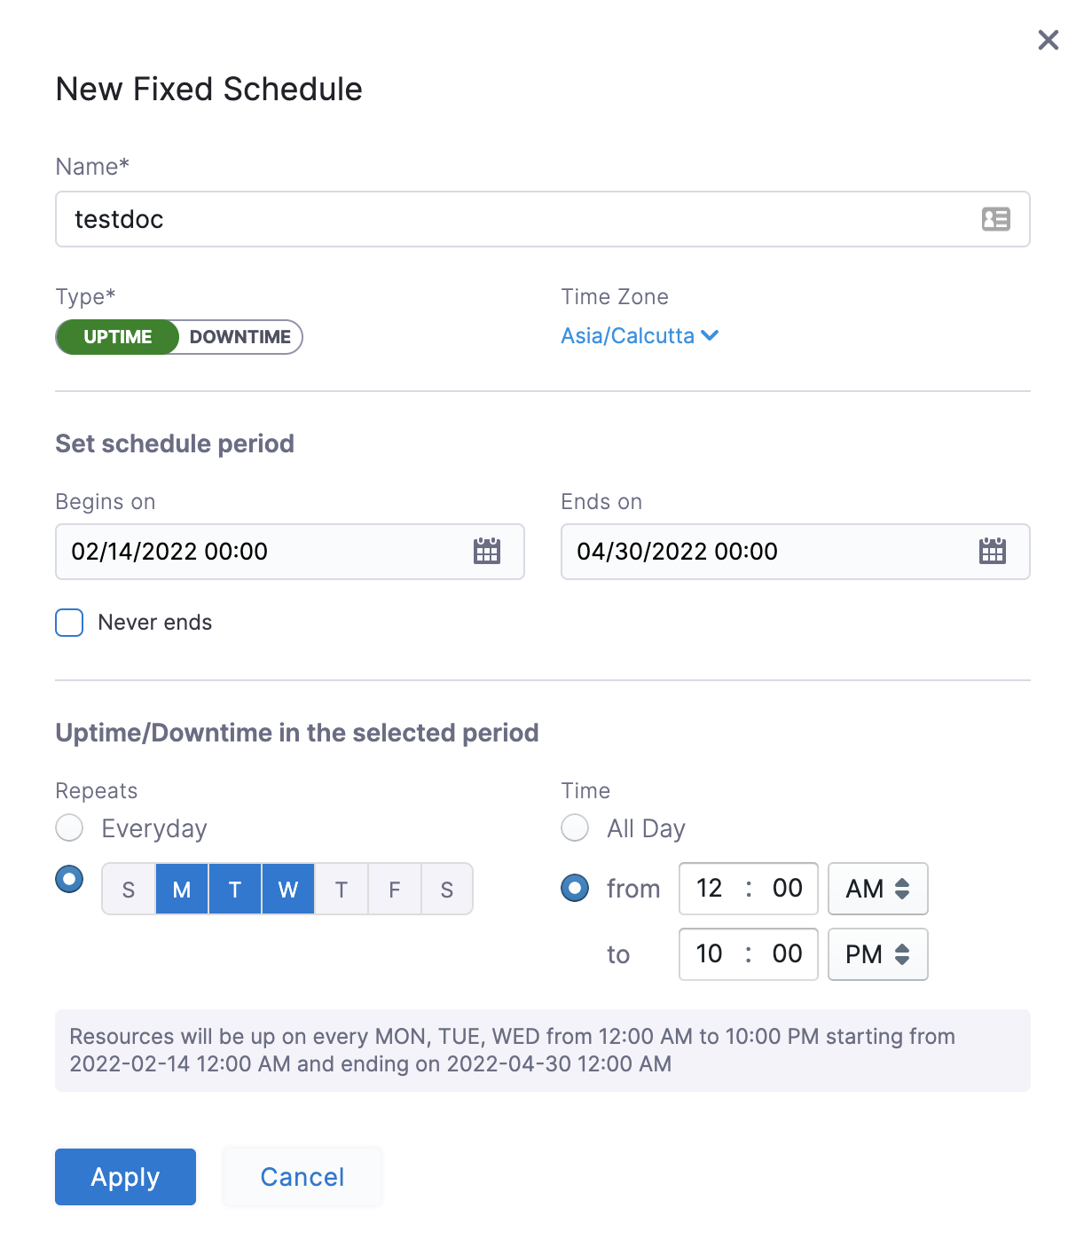Click the Cancel button
The image size is (1084, 1247).
[302, 1177]
